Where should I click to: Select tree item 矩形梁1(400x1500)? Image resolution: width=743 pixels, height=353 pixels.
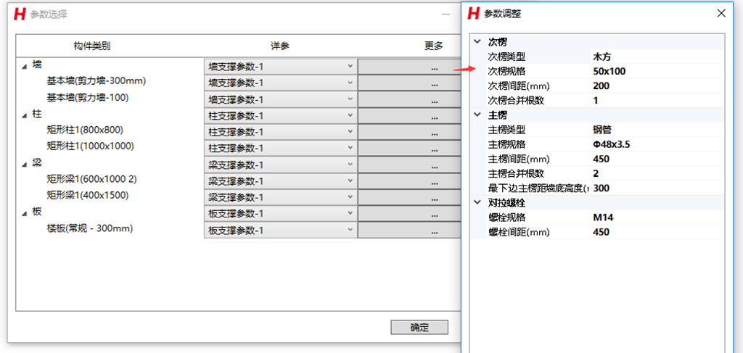(x=88, y=196)
